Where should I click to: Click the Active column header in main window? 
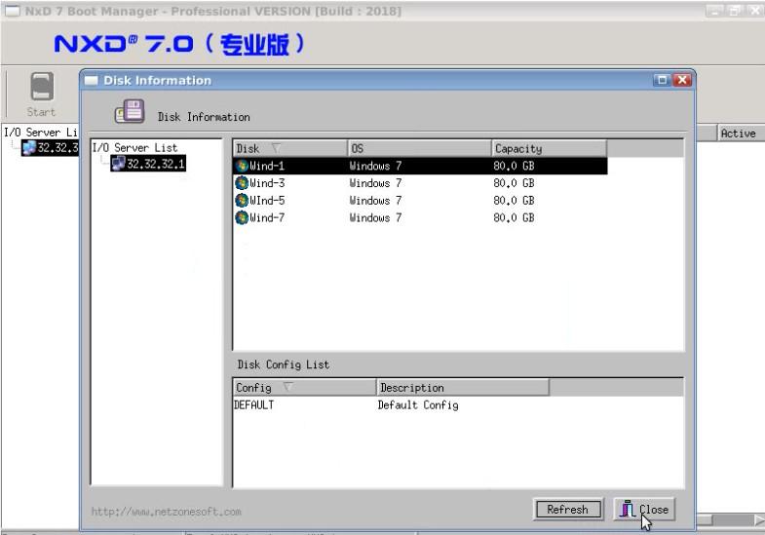(x=740, y=134)
